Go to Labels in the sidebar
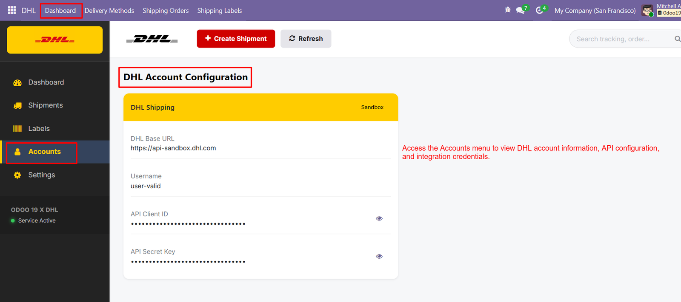The height and width of the screenshot is (302, 681). [x=55, y=129]
